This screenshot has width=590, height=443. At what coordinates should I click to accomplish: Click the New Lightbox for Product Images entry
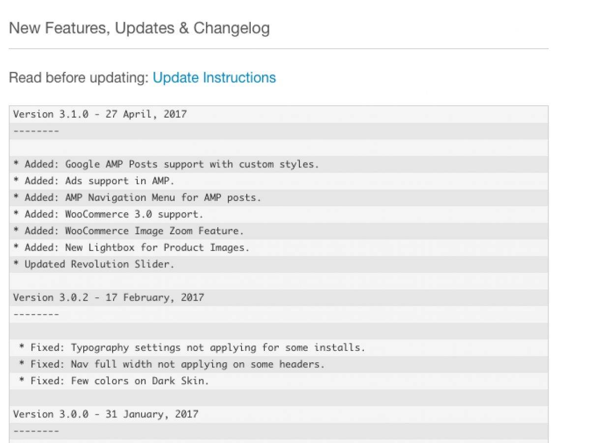coord(137,248)
